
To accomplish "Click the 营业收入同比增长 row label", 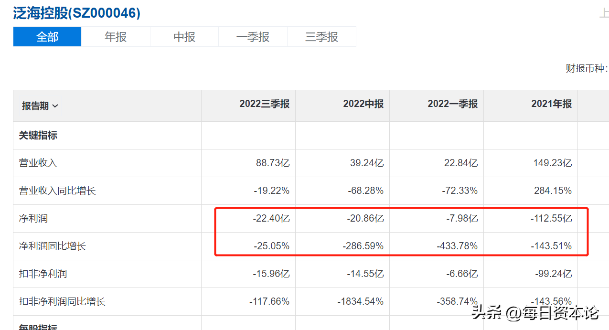I will (57, 191).
